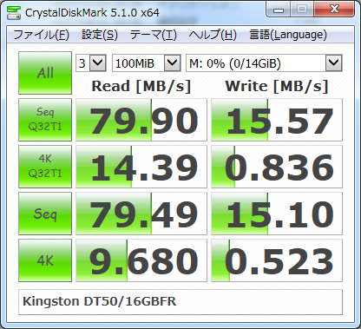The height and width of the screenshot is (329, 361).
Task: Click the CrystalDiskMark title bar app icon
Action: pos(14,12)
